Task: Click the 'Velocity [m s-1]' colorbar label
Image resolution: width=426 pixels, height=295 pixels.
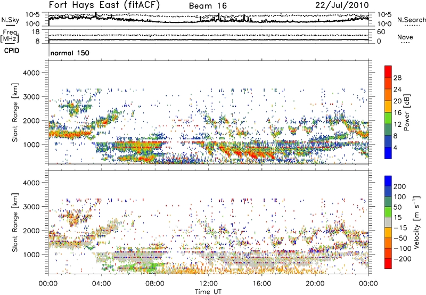Action: pos(416,222)
